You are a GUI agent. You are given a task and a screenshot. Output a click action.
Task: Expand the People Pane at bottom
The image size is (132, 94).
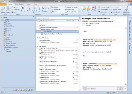[x=126, y=89]
